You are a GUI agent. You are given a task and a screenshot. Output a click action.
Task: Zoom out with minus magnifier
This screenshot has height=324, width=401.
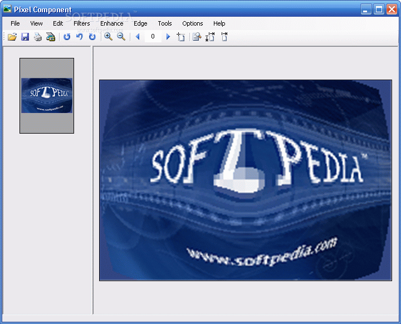pos(121,37)
